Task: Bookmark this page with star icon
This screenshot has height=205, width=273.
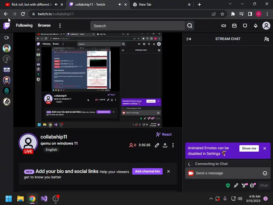Action: click(222, 14)
